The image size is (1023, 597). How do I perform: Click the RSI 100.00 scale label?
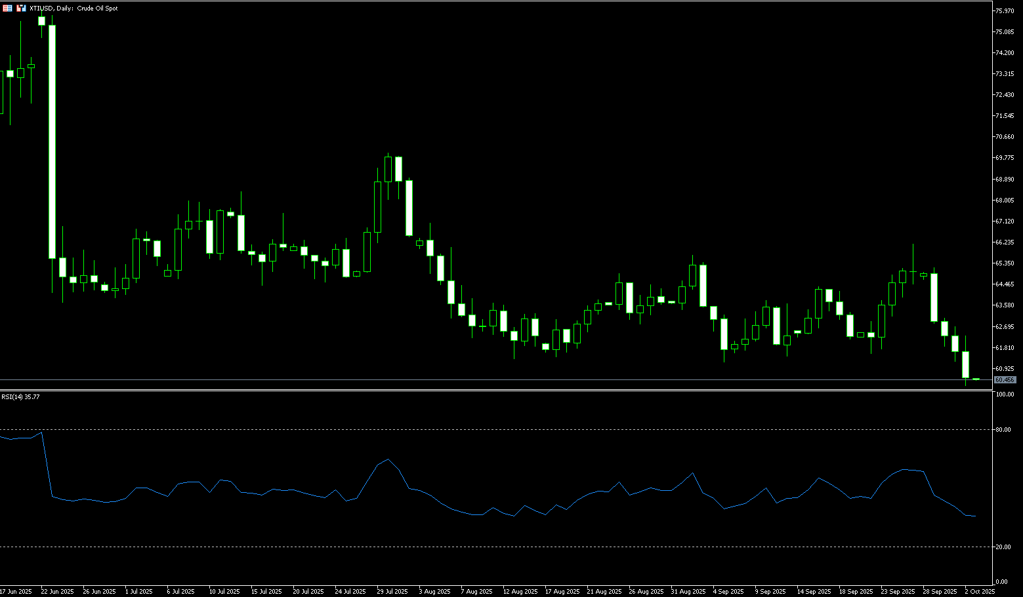(x=1004, y=395)
